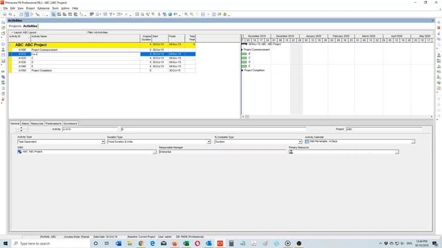Open the Edit menu
The height and width of the screenshot is (248, 442).
pyautogui.click(x=12, y=8)
